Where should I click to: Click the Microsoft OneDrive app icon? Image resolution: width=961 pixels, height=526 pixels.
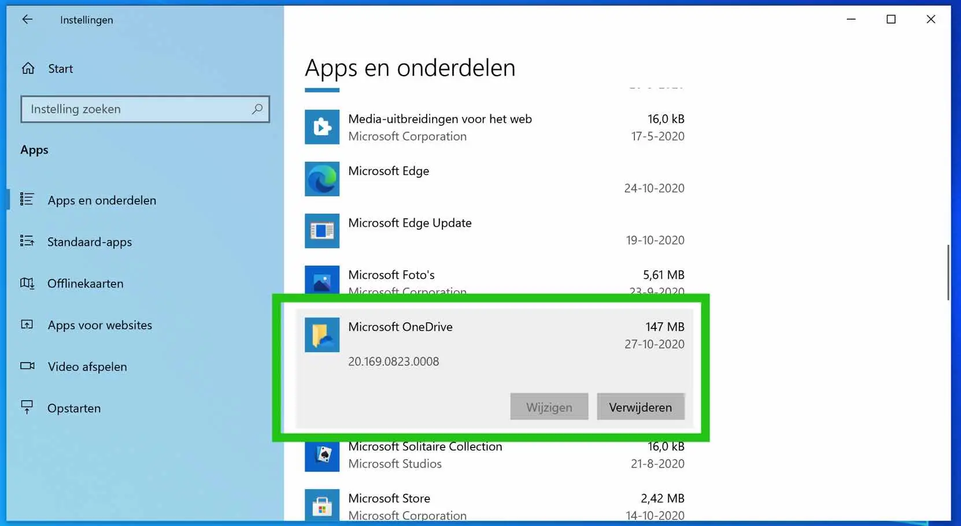(322, 335)
